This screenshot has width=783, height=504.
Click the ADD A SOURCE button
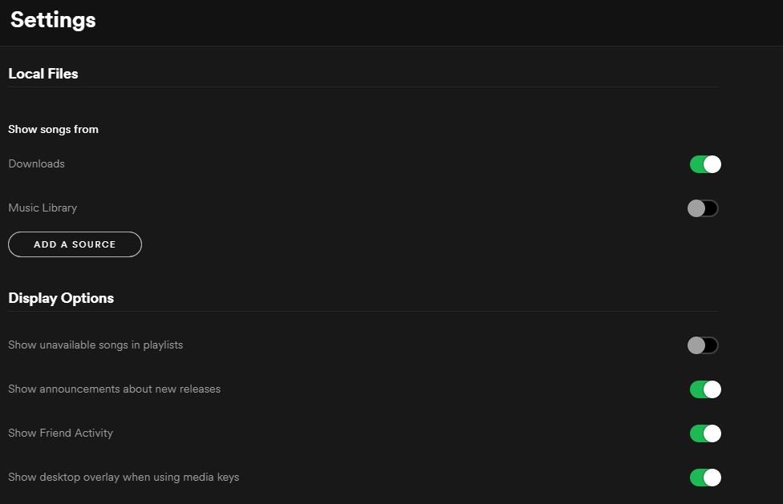[75, 244]
